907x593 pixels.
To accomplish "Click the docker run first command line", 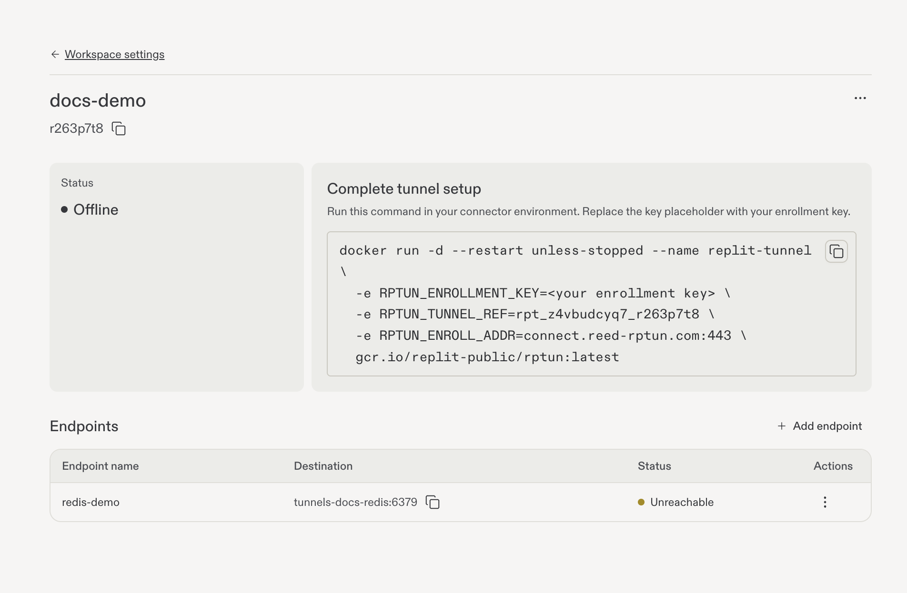I will click(575, 250).
